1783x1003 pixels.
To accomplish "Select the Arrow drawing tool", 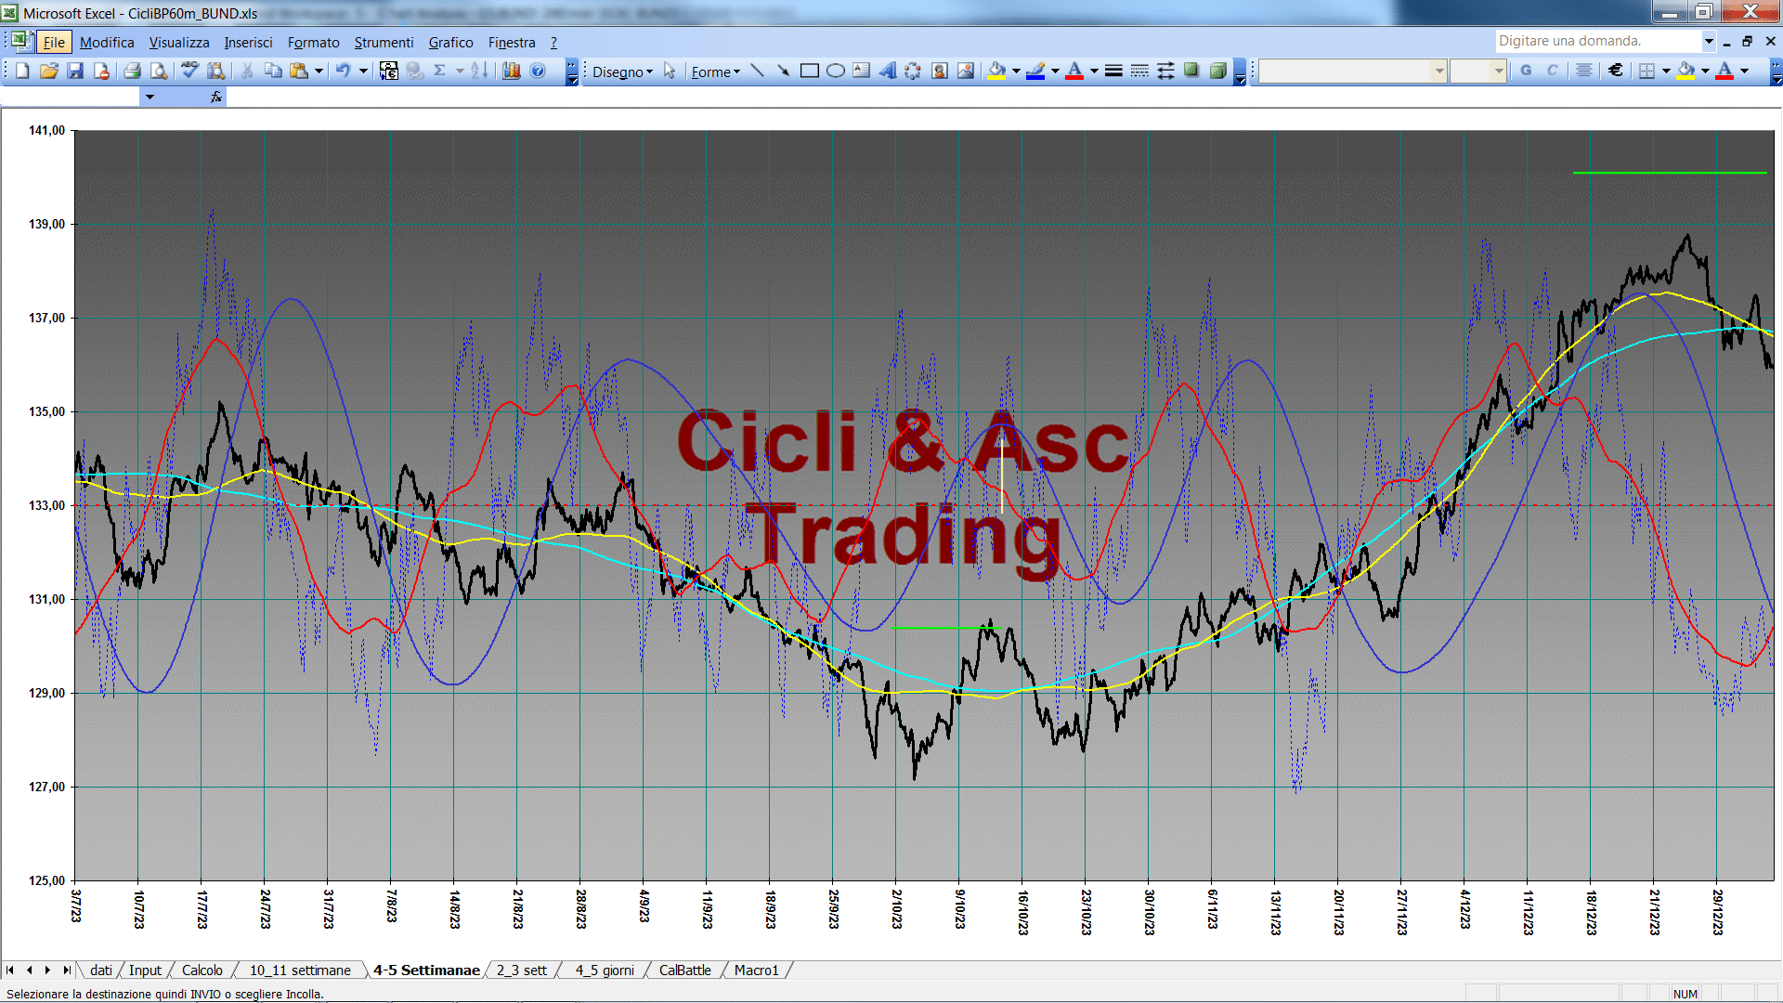I will (783, 71).
